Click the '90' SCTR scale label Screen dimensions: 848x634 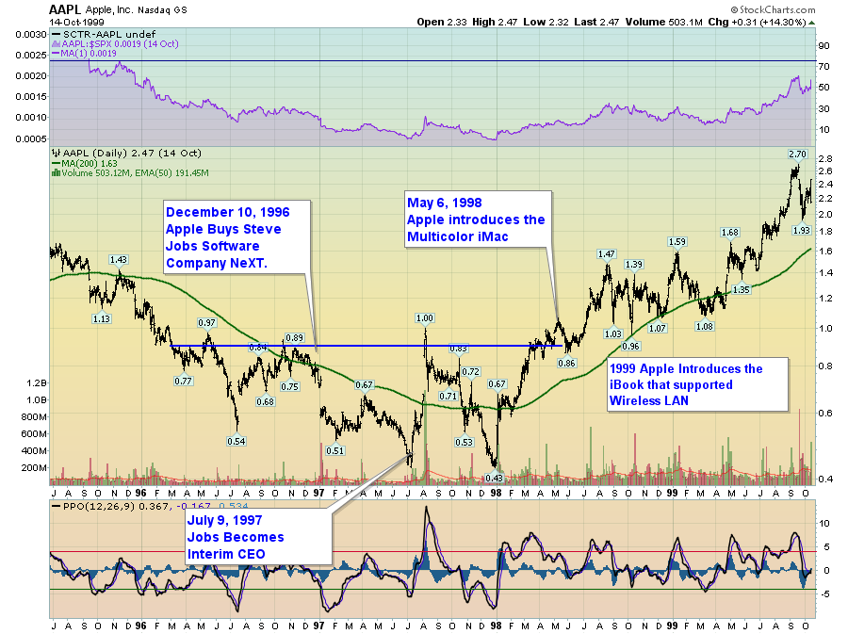click(x=824, y=46)
